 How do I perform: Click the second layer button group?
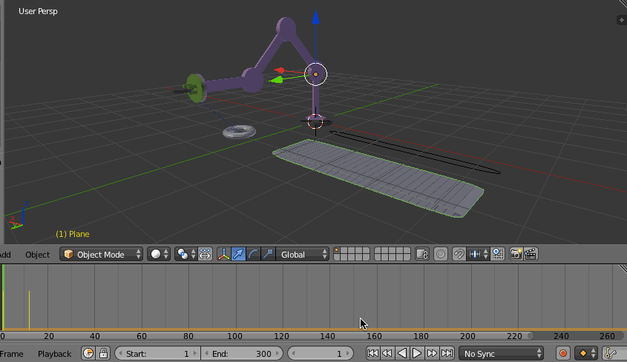coord(393,254)
